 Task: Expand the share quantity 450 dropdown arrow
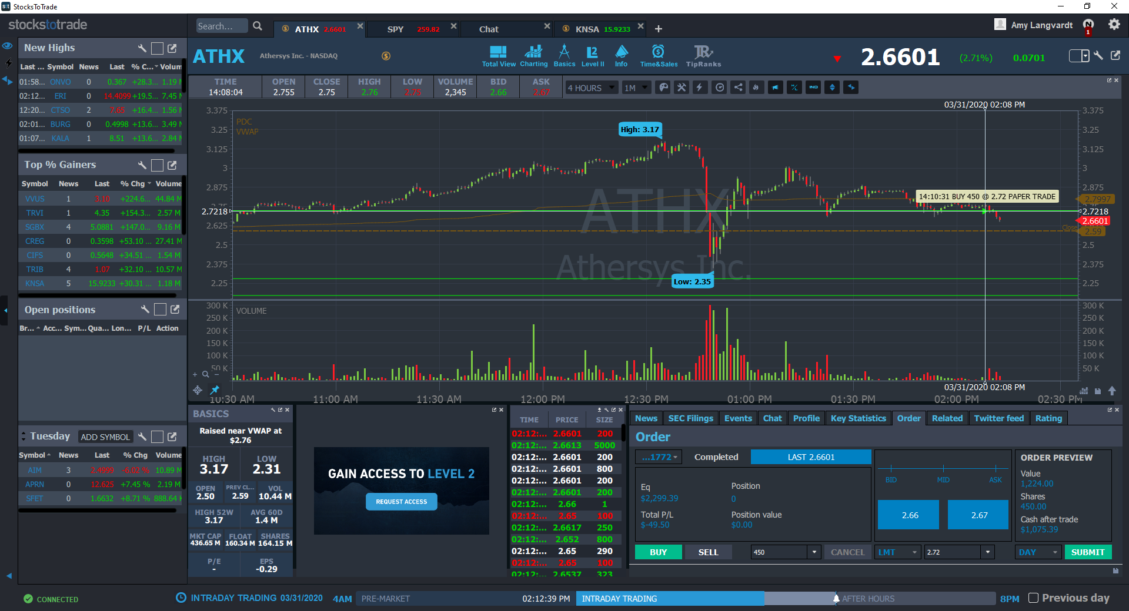(x=814, y=552)
